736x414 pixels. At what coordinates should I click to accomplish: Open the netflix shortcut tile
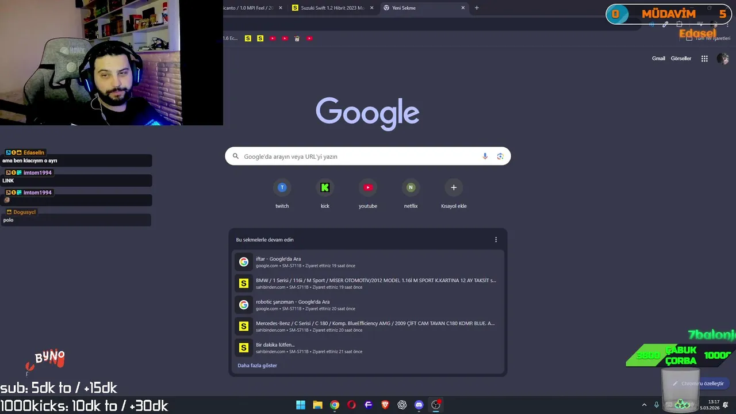(x=411, y=194)
